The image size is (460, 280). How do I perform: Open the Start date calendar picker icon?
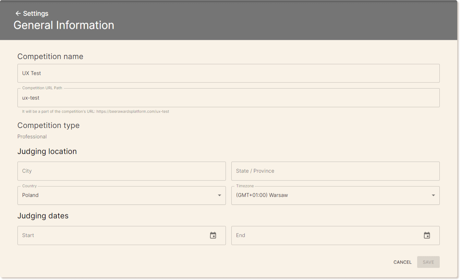[x=213, y=235]
